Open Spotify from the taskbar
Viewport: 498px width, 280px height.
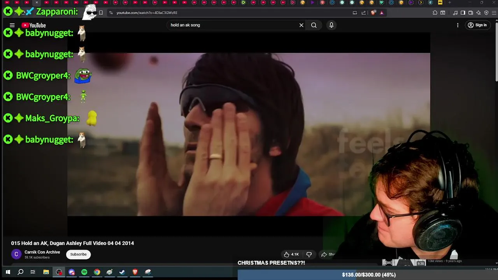[x=84, y=272]
